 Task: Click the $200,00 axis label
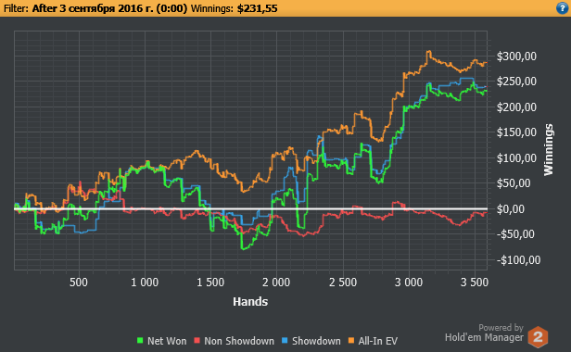pos(516,107)
